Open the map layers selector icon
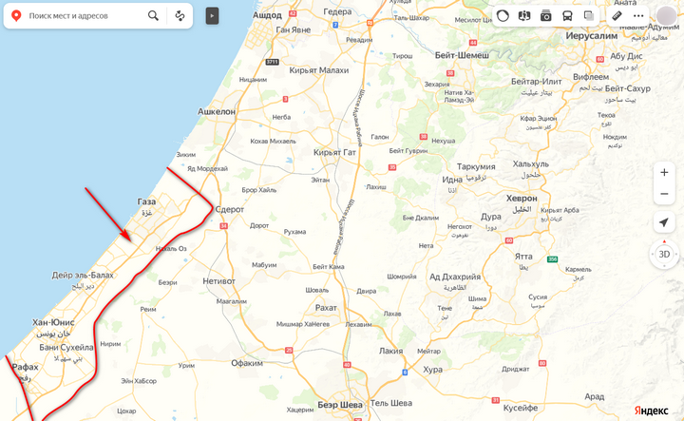This screenshot has width=684, height=421. 588,16
